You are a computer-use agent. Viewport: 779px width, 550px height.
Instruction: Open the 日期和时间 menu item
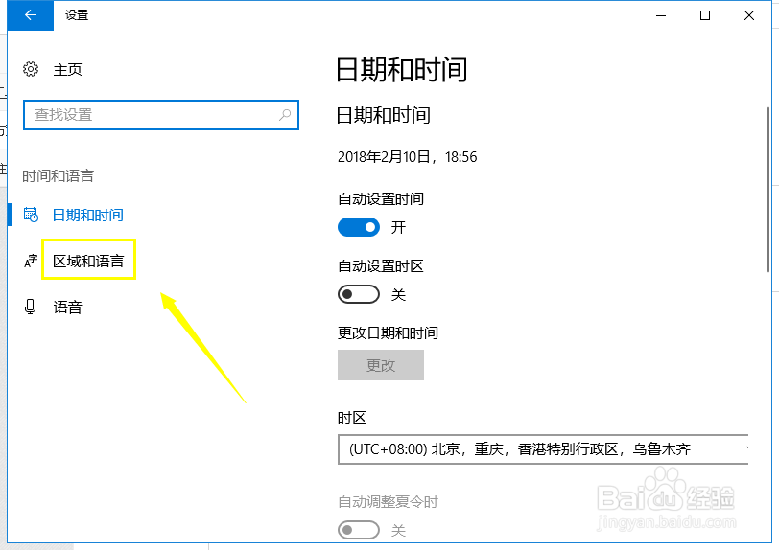click(88, 215)
